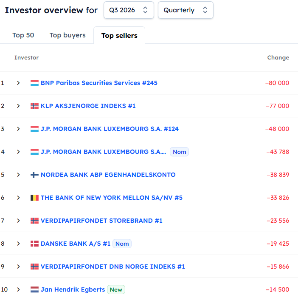Image resolution: width=298 pixels, height=298 pixels.
Task: Expand the Jan Hendrik Egberts row
Action: pyautogui.click(x=18, y=289)
